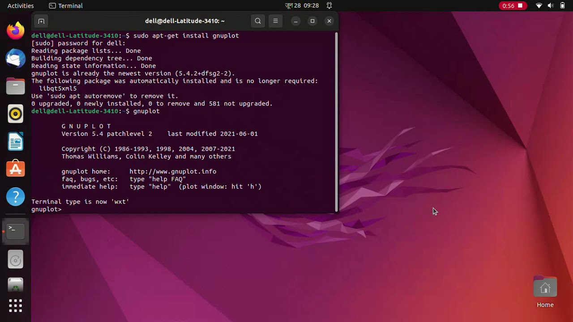Click 'type "help FAQ"' text
Image resolution: width=573 pixels, height=322 pixels.
point(158,179)
